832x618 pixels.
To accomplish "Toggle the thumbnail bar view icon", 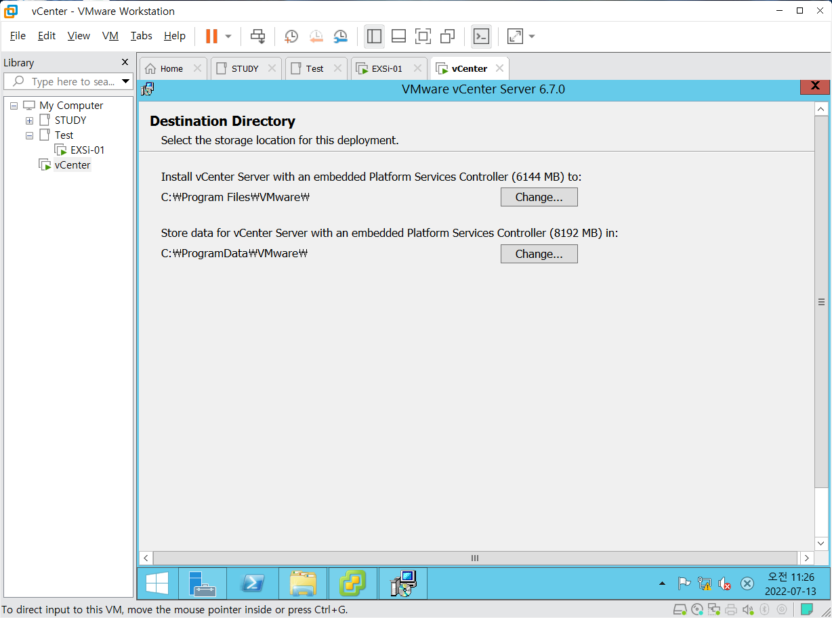I will [x=398, y=36].
